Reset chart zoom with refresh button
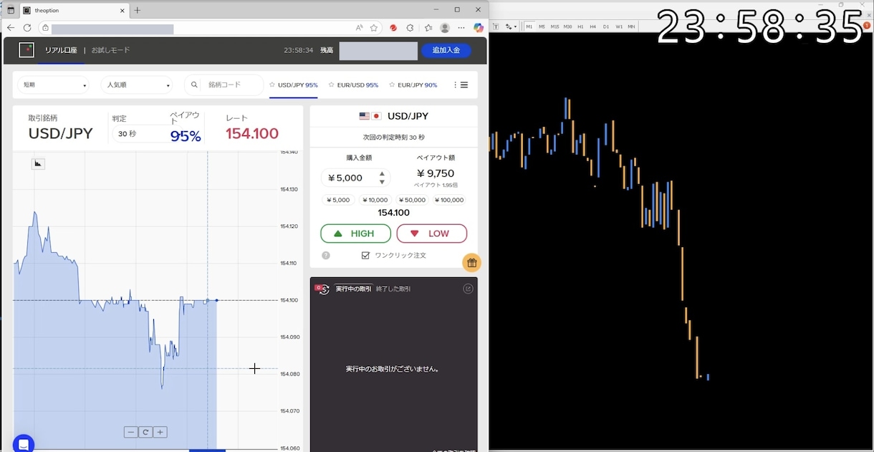Screen dimensions: 874x452 pyautogui.click(x=145, y=432)
